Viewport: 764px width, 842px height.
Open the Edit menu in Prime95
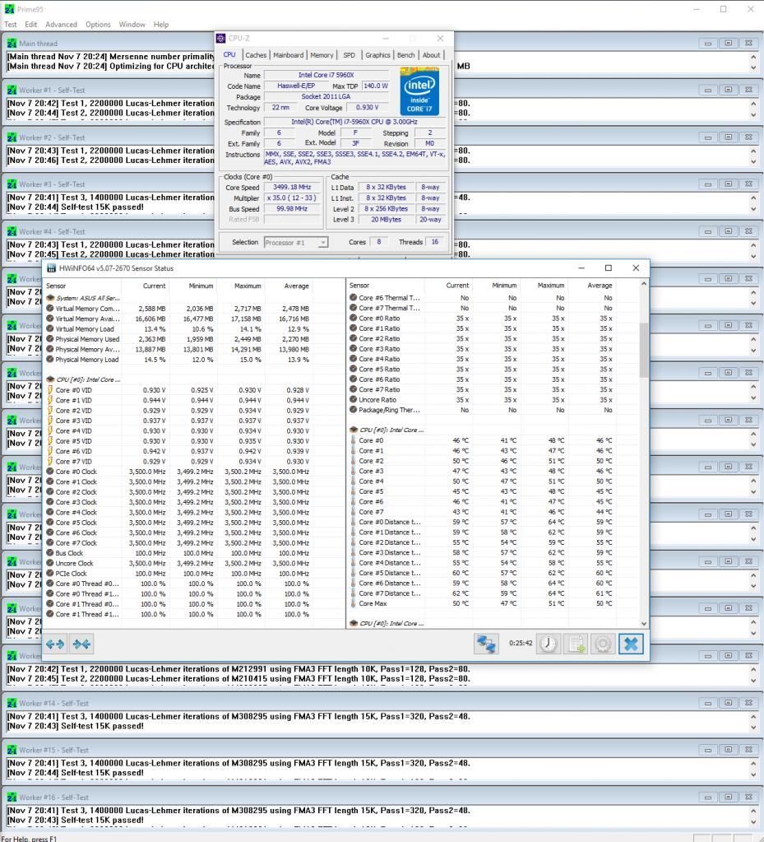click(31, 24)
